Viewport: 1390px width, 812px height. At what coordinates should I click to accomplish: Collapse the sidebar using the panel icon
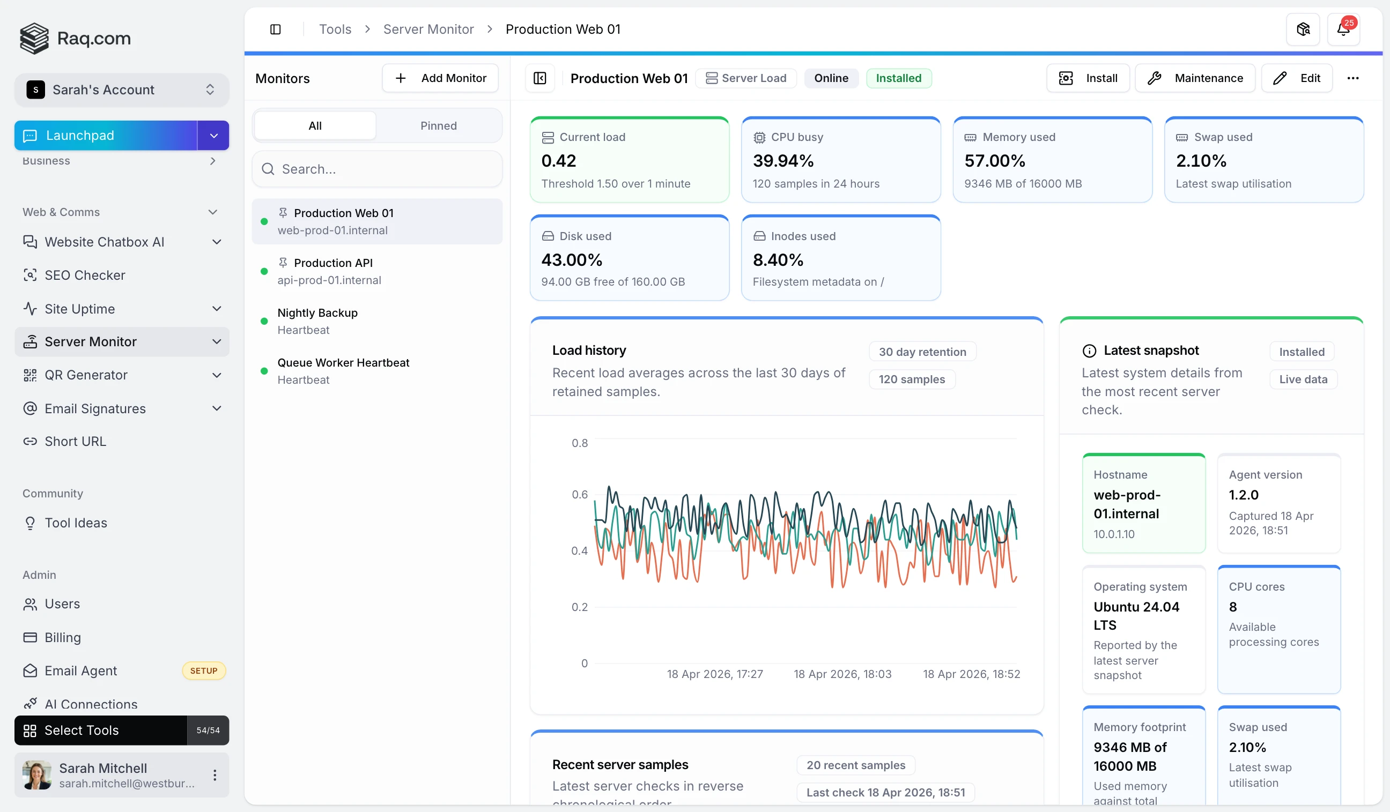point(276,28)
